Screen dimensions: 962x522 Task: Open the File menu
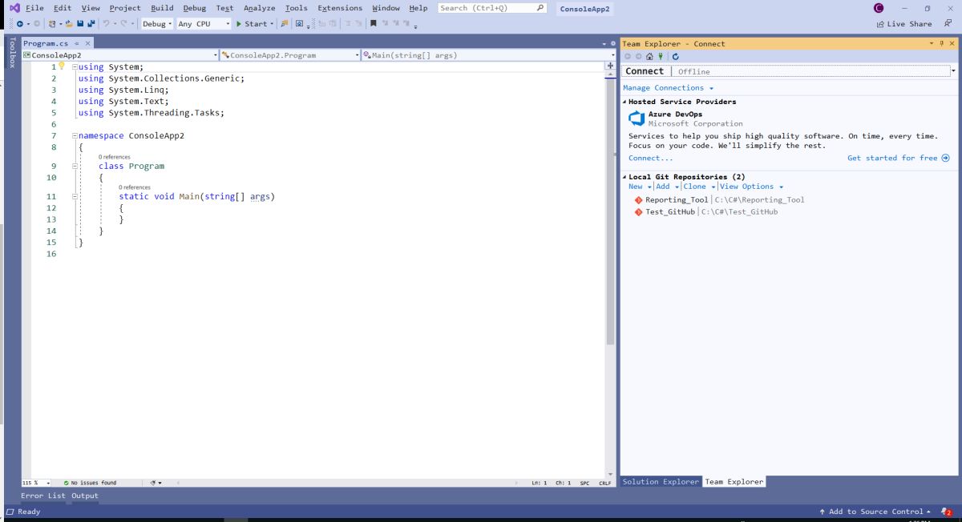click(33, 8)
